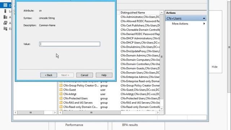Click the Server Manager window scrollbar
Viewport: 231px width, 130px height.
click(229, 47)
